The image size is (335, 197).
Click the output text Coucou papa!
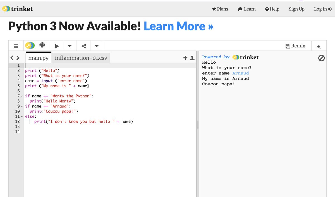coord(219,84)
